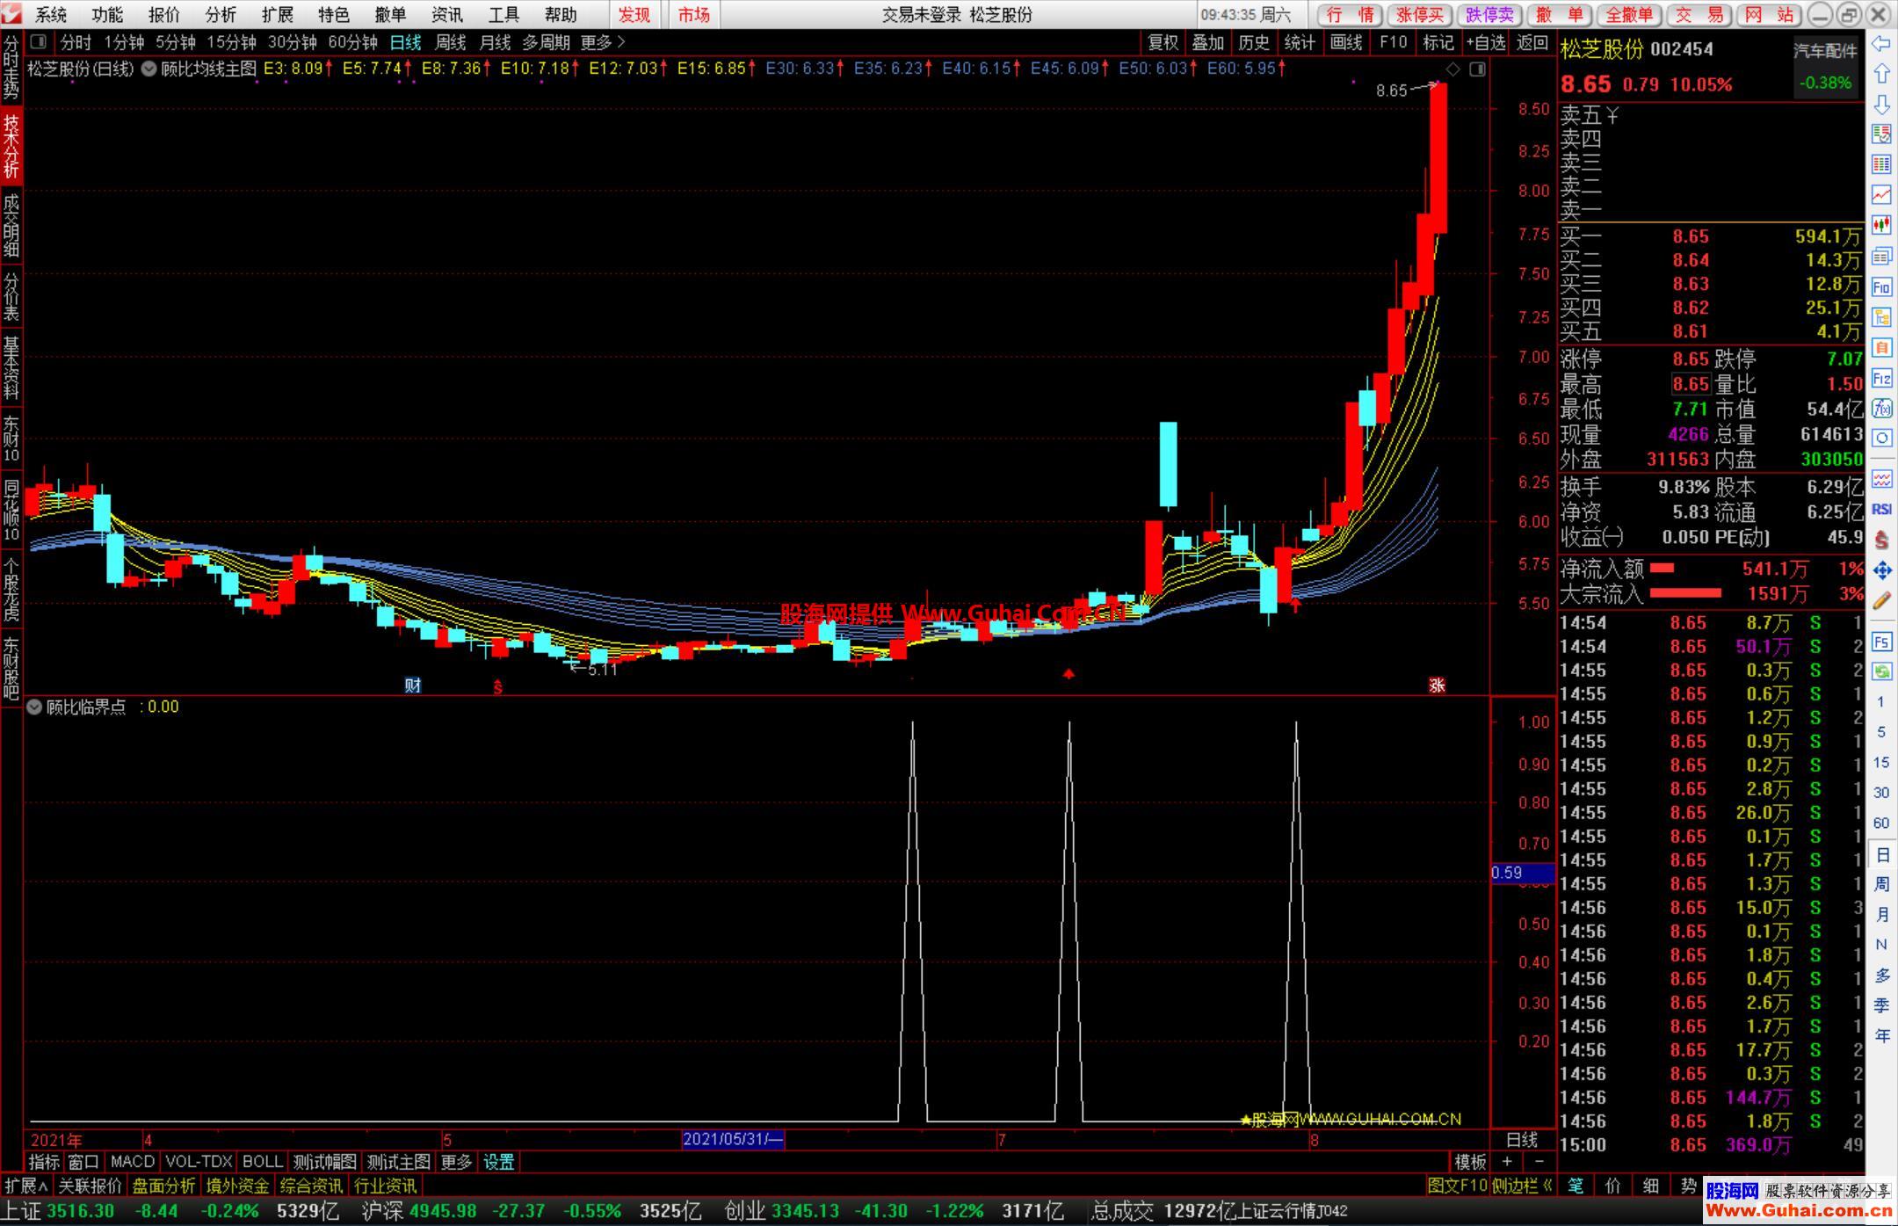Click the green refresh icon in sidebar
1898x1226 pixels.
tap(1881, 671)
